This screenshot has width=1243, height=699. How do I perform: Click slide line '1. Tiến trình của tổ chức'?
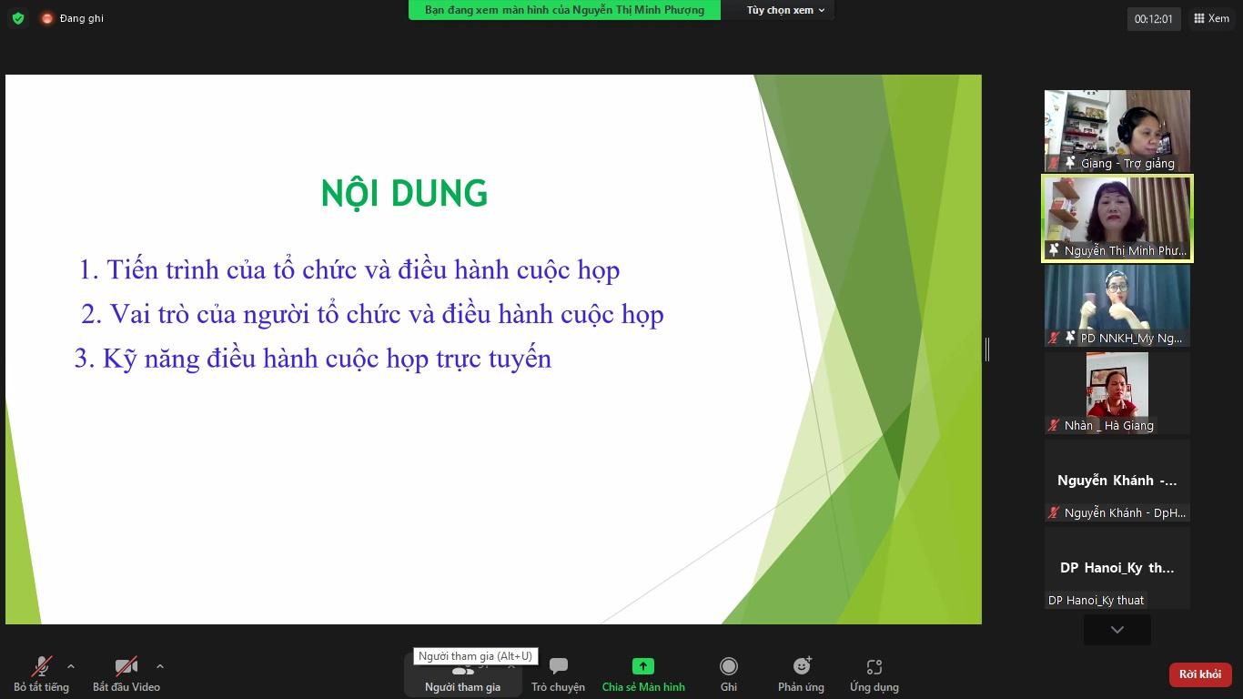pos(349,270)
